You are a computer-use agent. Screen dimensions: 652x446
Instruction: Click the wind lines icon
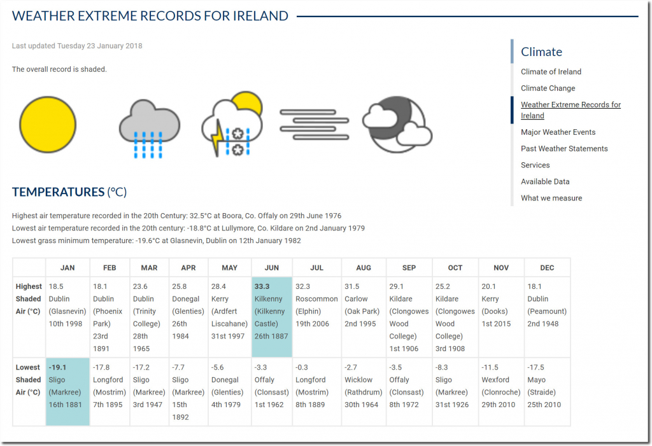(315, 125)
